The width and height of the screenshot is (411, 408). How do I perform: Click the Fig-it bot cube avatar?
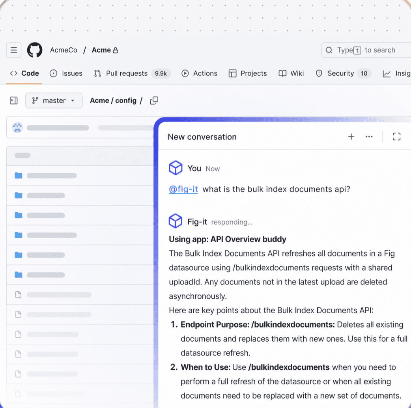pyautogui.click(x=176, y=221)
